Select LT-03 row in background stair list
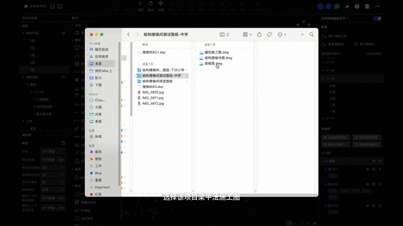The width and height of the screenshot is (403, 226). point(351,78)
